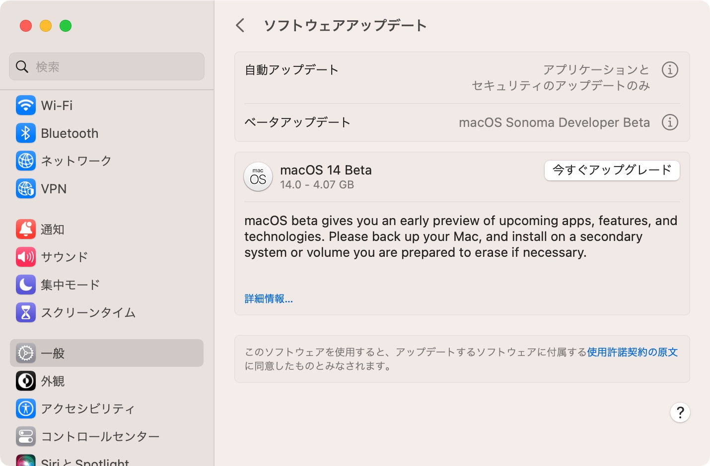
Task: Click the info icon for 自動アップデート
Action: [x=670, y=70]
